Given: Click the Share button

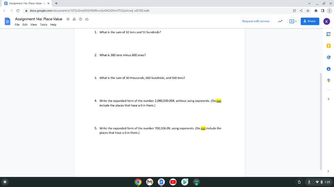Looking at the screenshot, I should coord(310,21).
